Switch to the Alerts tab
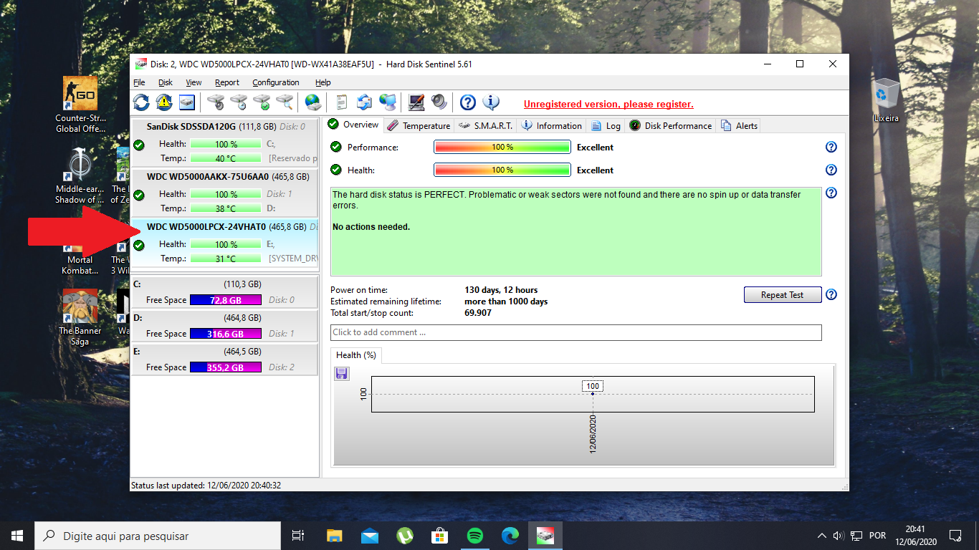This screenshot has height=550, width=979. pyautogui.click(x=739, y=125)
